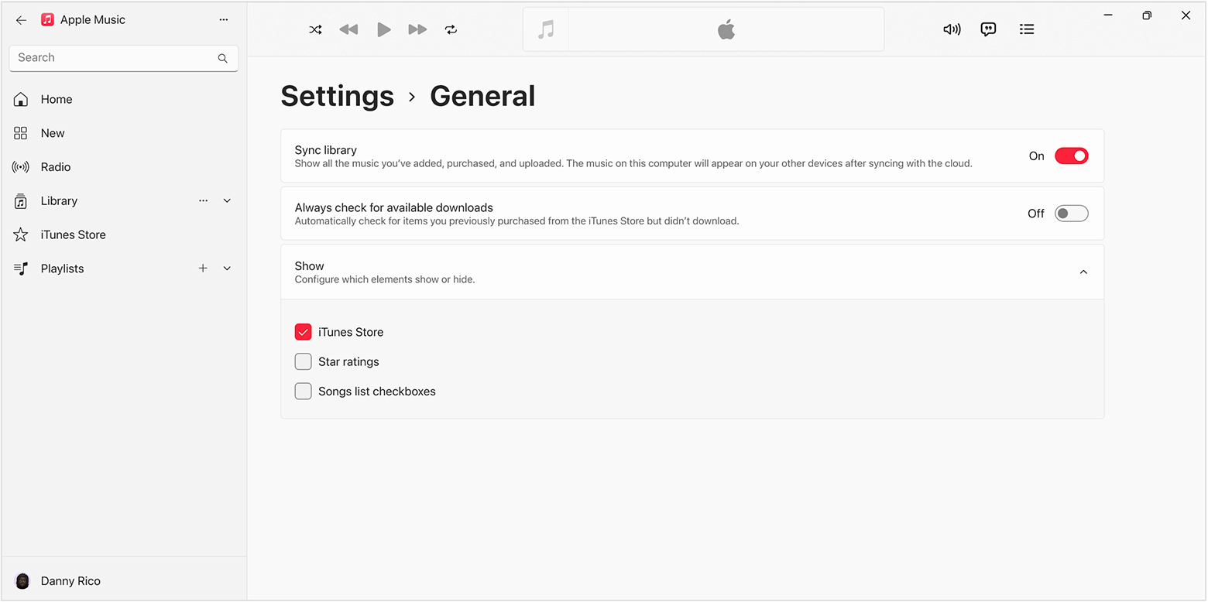Viewport: 1208px width, 602px height.
Task: Start playback with the Play button
Action: click(x=383, y=29)
